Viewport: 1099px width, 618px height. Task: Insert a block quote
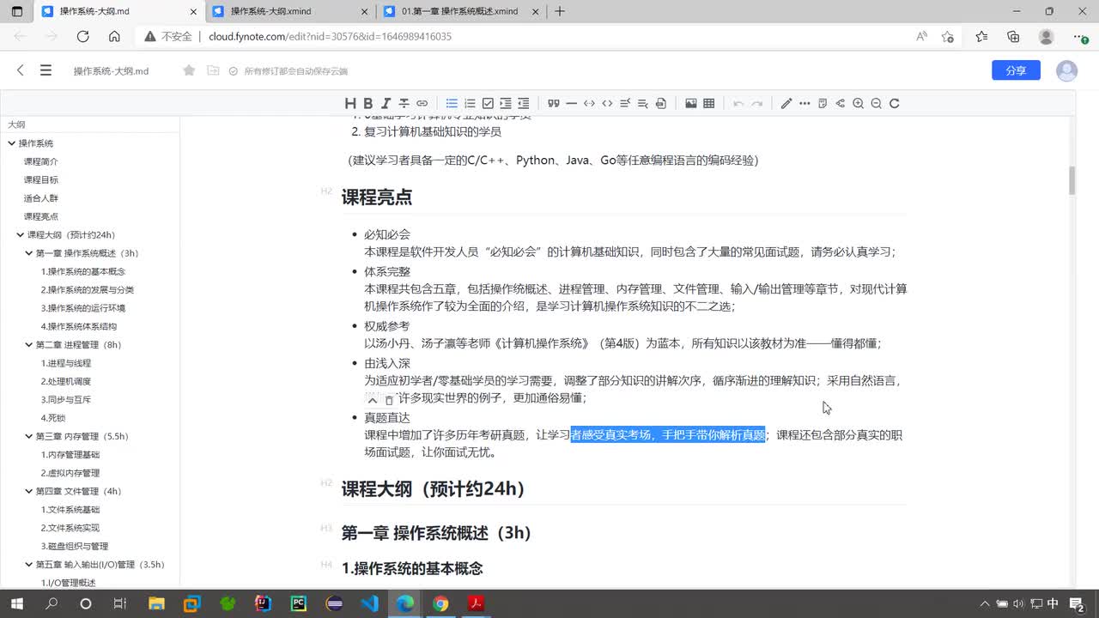(x=554, y=103)
